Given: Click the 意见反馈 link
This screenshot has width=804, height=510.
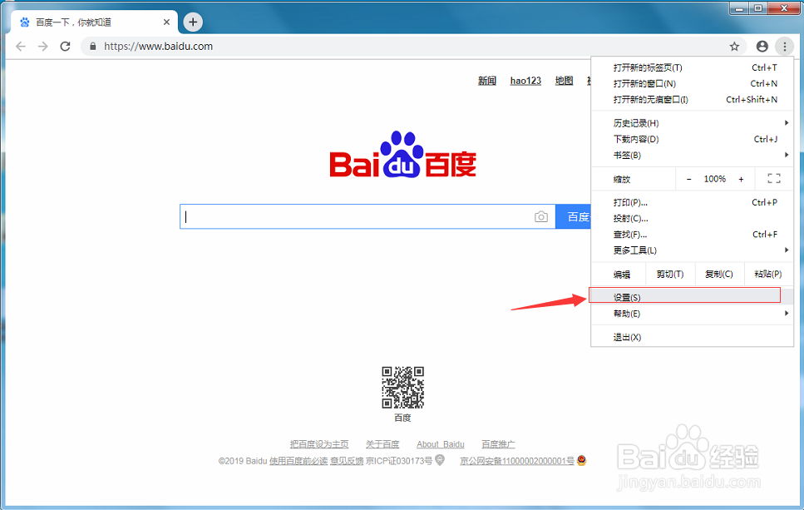Looking at the screenshot, I should point(347,461).
